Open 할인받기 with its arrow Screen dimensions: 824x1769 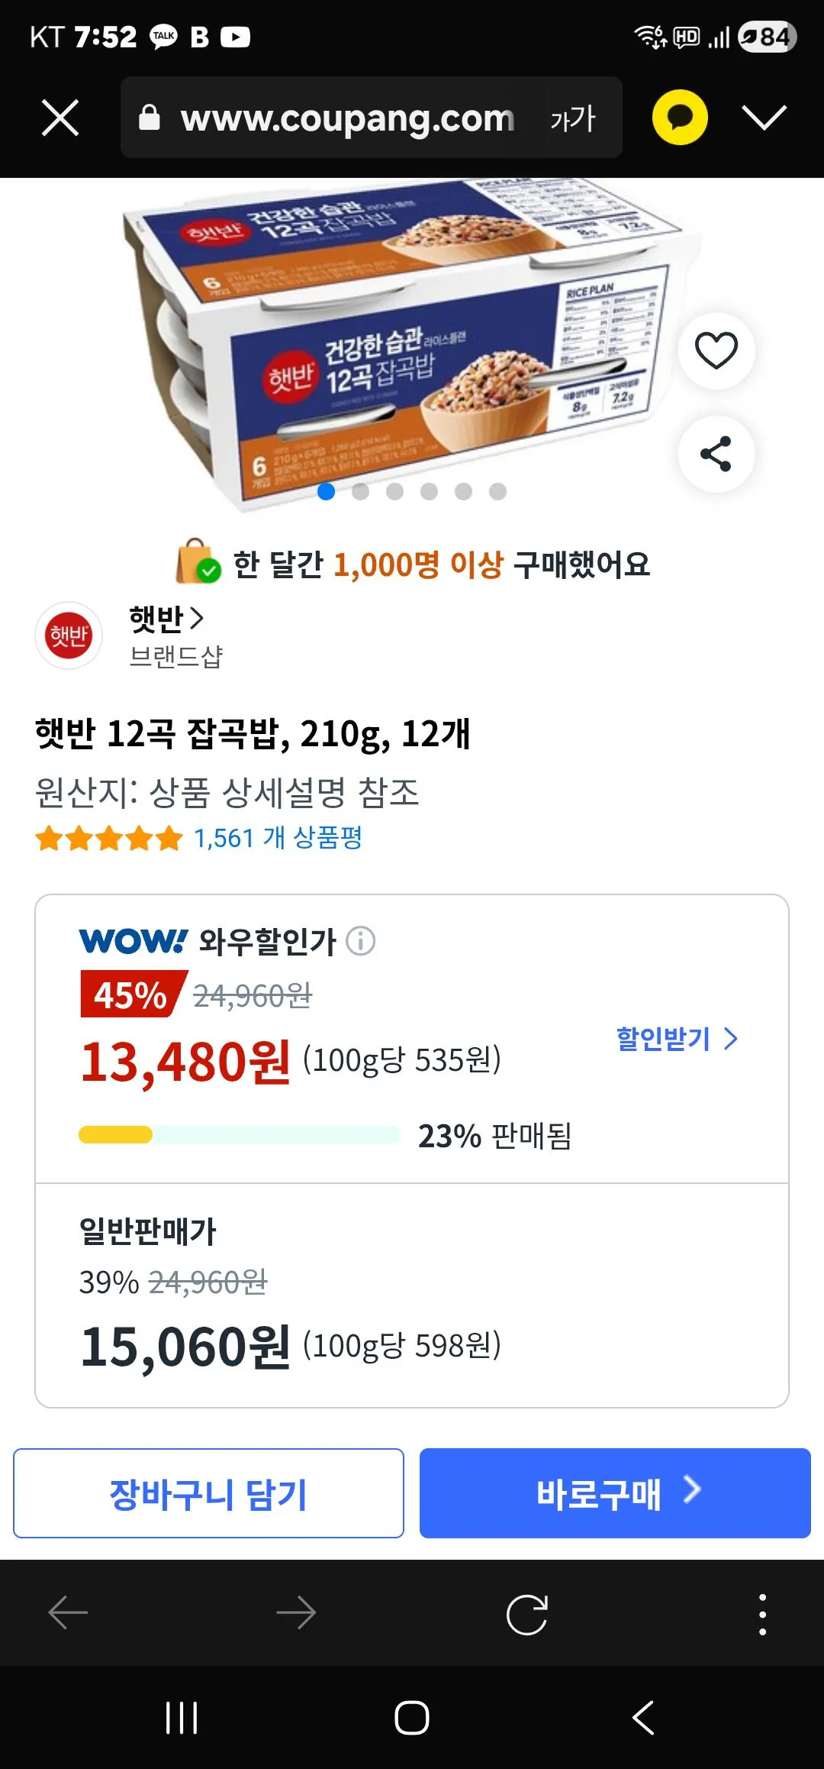[x=675, y=1039]
